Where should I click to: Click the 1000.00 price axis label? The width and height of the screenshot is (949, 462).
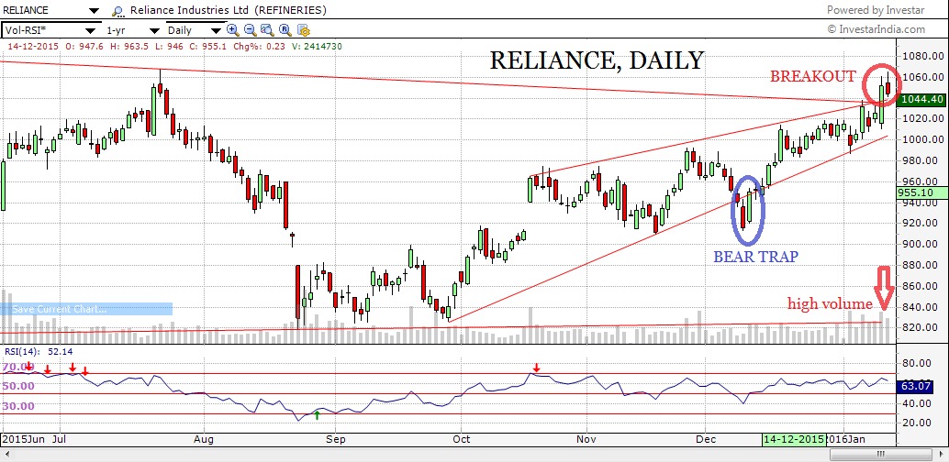point(925,139)
